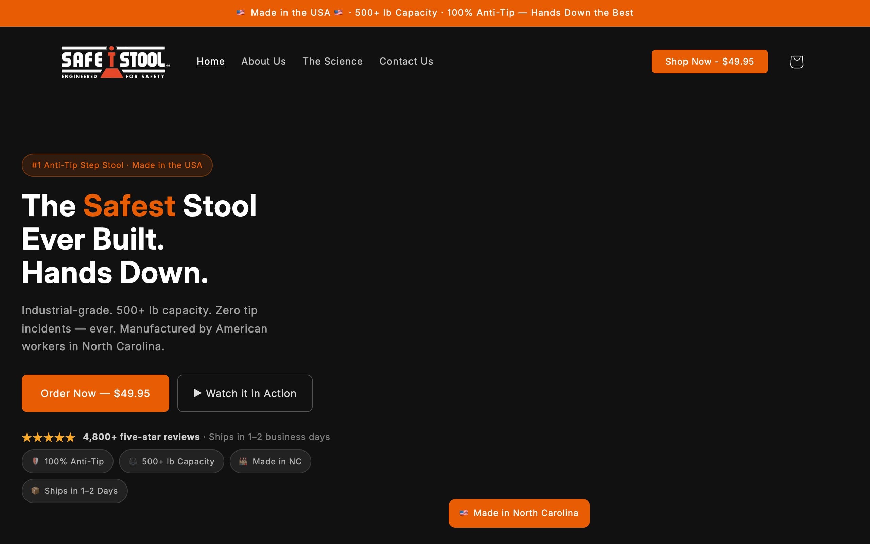870x544 pixels.
Task: Click the play triangle in Watch it in Action
Action: (x=197, y=393)
